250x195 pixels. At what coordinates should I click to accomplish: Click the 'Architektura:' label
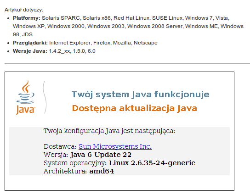(x=65, y=171)
